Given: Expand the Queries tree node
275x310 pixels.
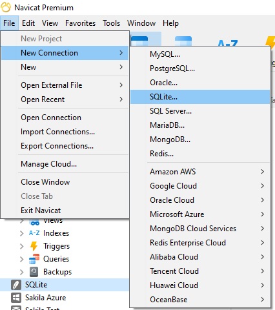Looking at the screenshot, I should (x=22, y=259).
